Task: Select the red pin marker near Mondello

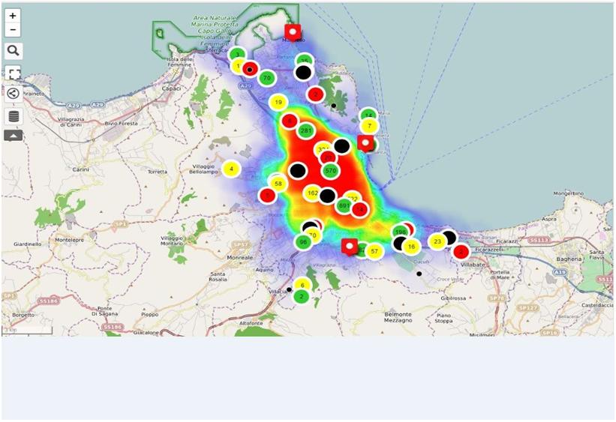Action: [x=293, y=32]
